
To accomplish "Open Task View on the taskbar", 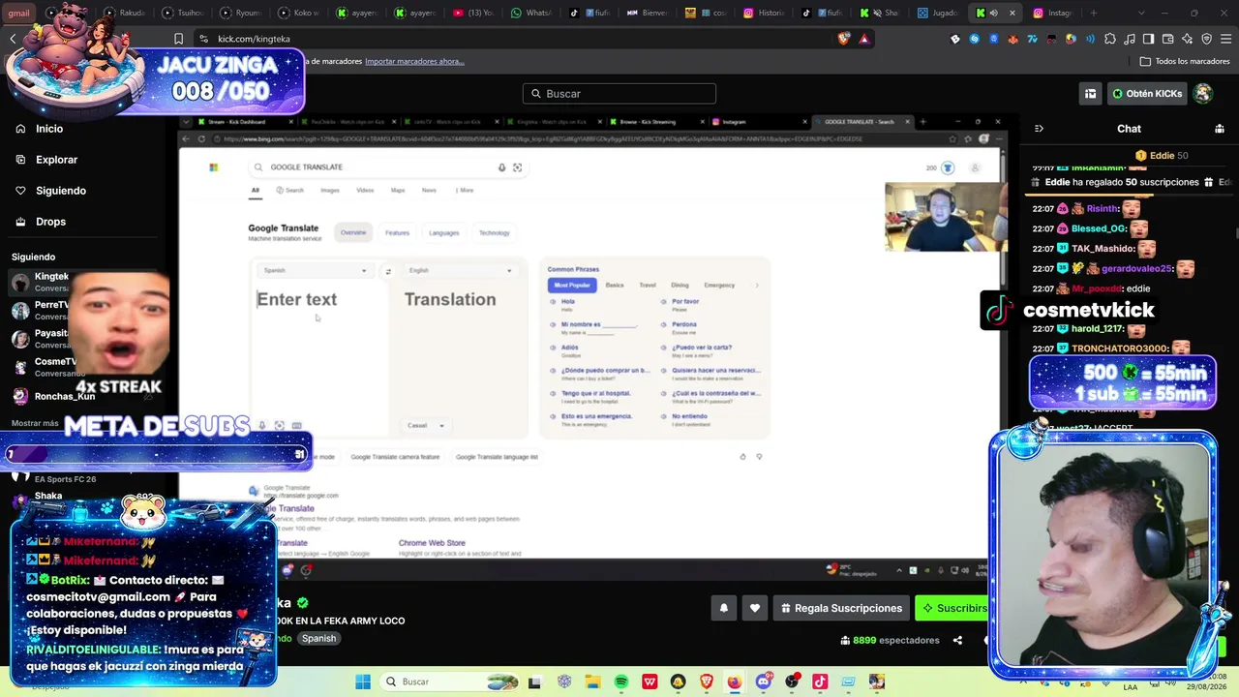I will [534, 682].
